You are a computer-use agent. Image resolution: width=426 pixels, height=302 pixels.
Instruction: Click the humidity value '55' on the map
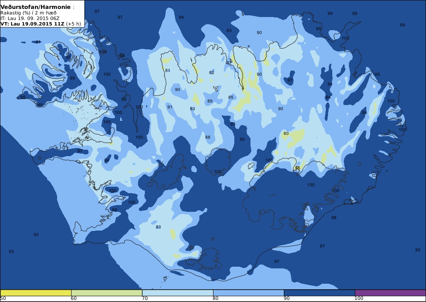tap(297, 168)
